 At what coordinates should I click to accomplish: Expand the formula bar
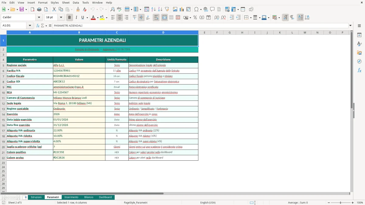350,26
